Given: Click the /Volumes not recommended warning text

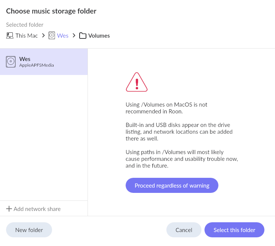Looking at the screenshot, I should (166, 108).
